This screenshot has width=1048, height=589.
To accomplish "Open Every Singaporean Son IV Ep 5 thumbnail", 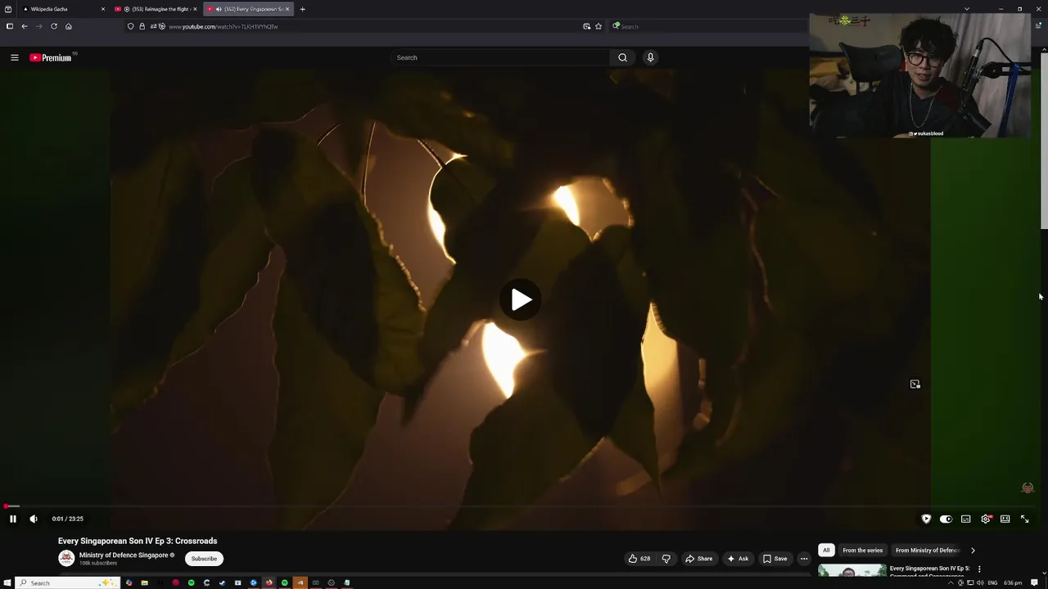I will tap(852, 570).
